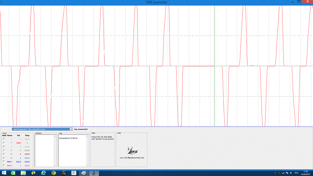Check the Bold box for Slider1
Viewport: 313px width, 176px height.
(4, 162)
